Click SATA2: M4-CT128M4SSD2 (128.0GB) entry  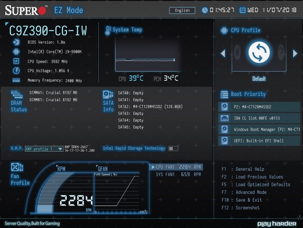[x=151, y=107]
